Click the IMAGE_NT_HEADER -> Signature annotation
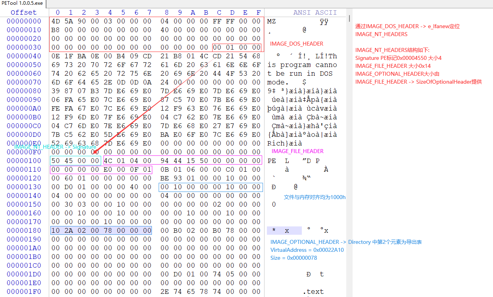Viewport: 493px width, 297px height. click(x=56, y=147)
